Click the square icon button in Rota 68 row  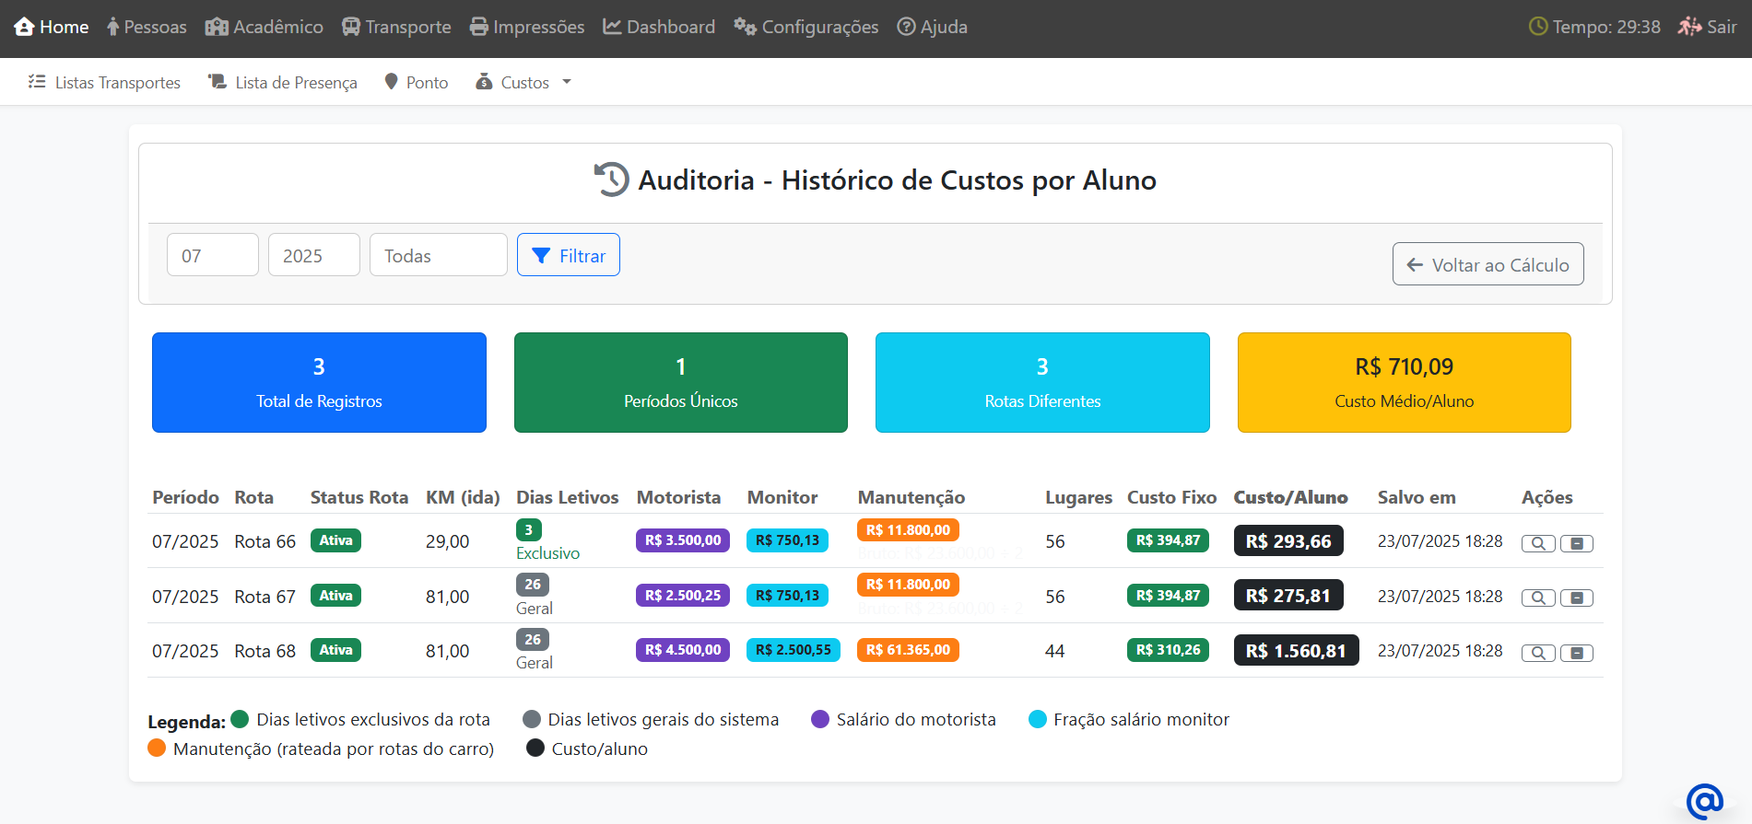[x=1576, y=653]
